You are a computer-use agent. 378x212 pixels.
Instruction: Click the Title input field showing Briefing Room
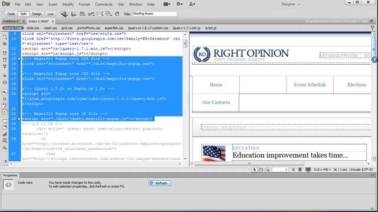point(155,14)
